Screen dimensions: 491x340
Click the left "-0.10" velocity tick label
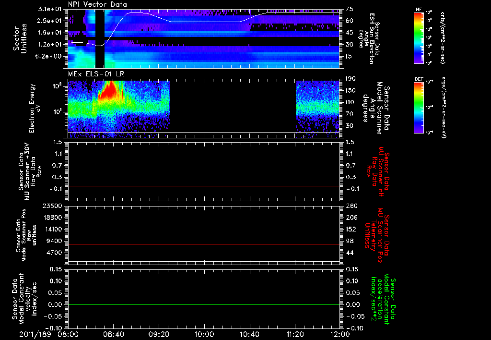[x=53, y=328]
